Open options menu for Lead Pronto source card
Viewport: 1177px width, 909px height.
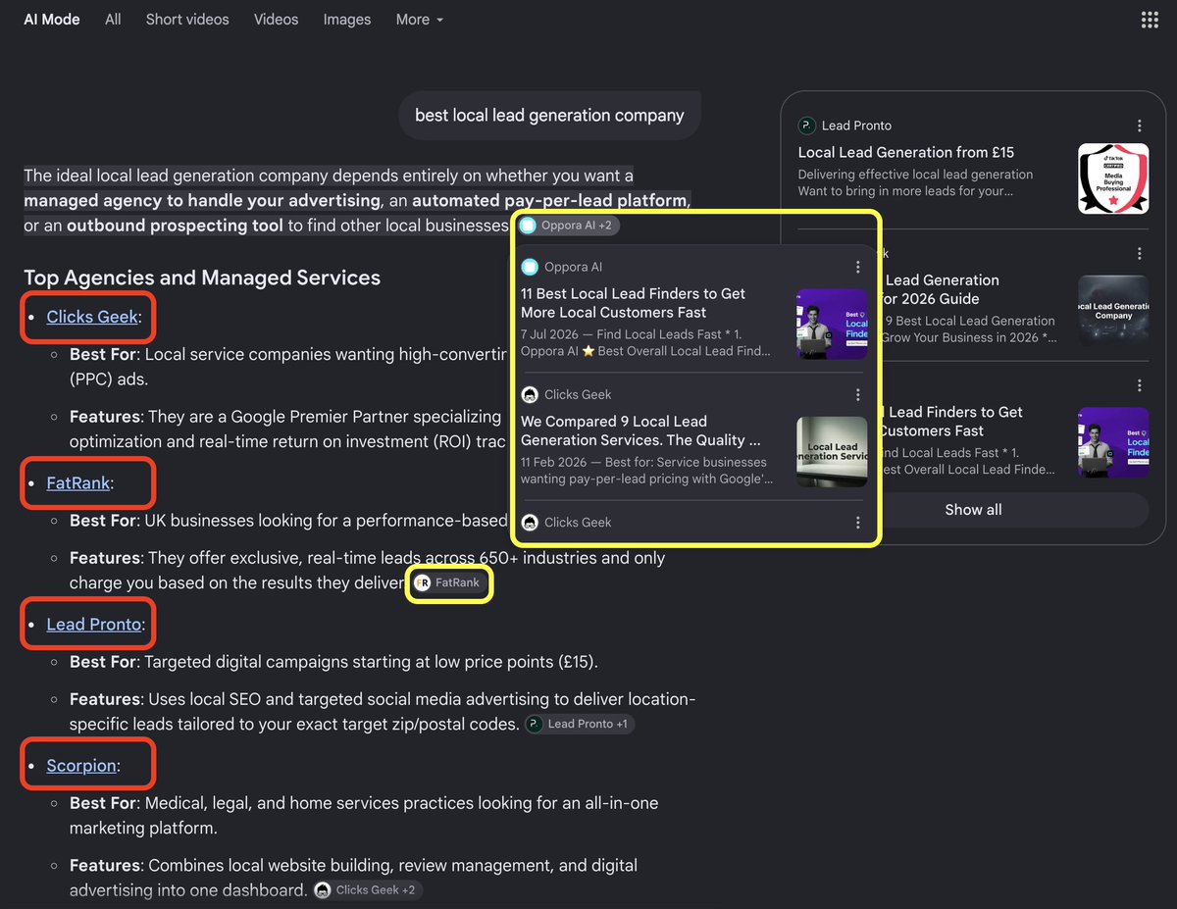pyautogui.click(x=1140, y=126)
